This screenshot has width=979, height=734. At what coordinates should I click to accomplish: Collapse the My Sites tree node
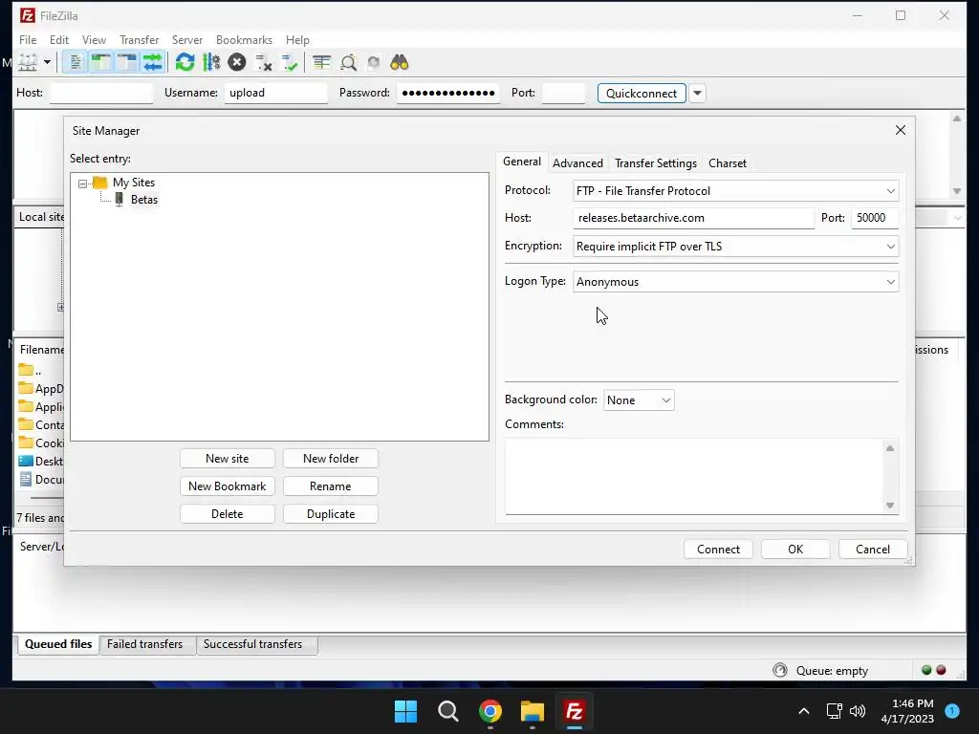82,183
